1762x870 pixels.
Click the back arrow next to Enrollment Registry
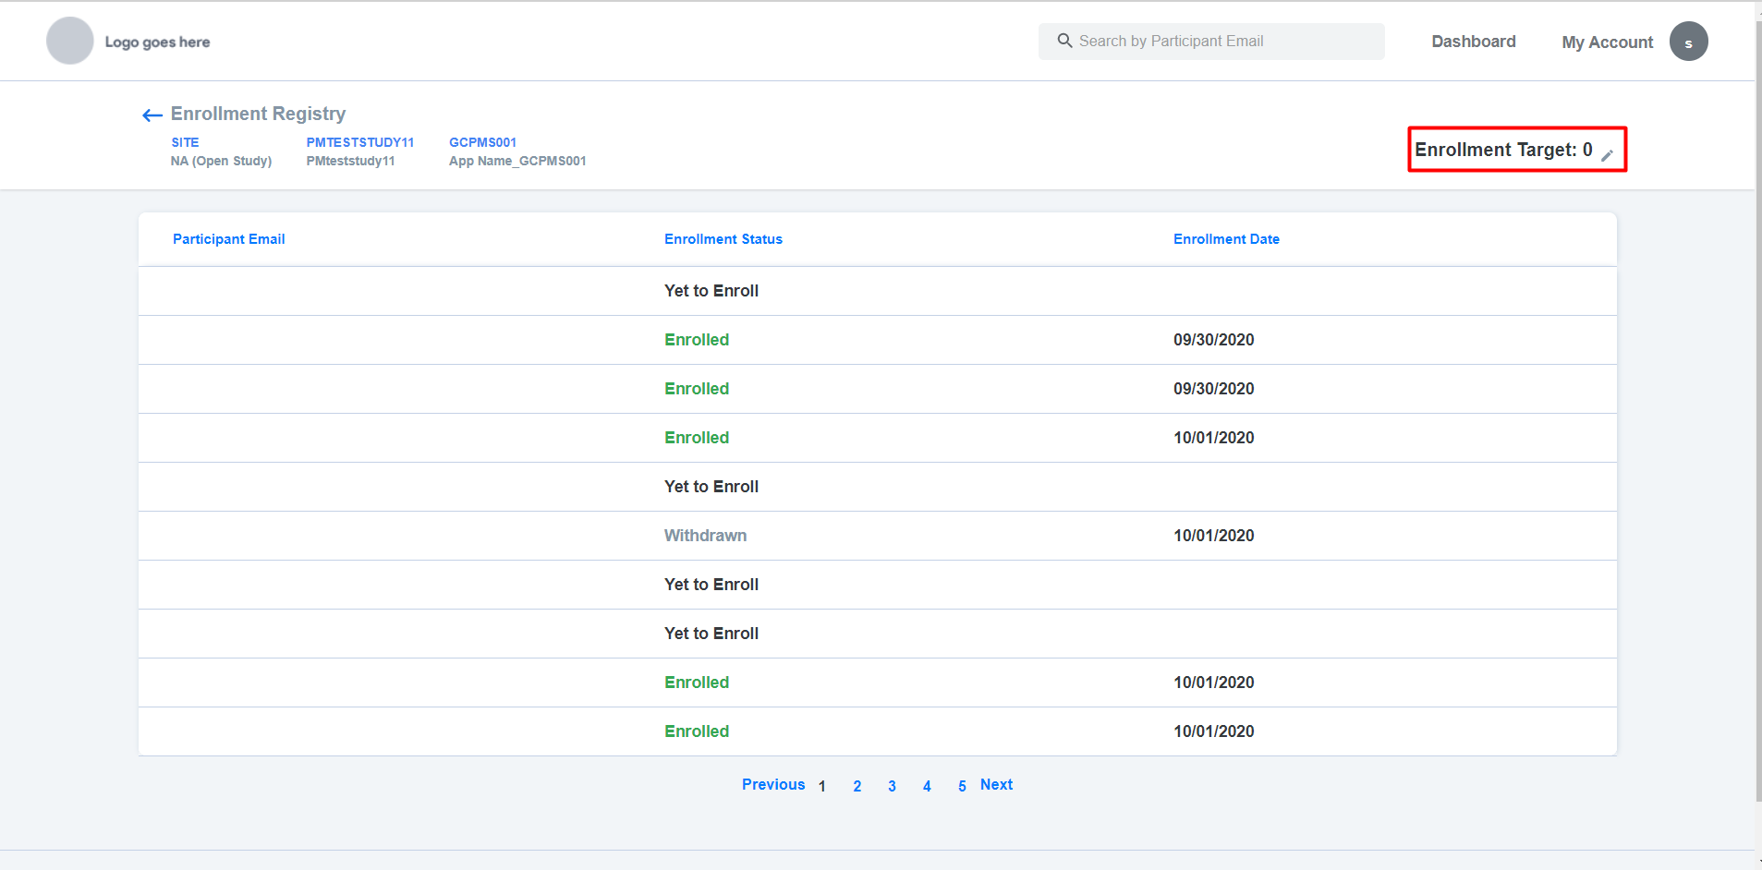pos(151,115)
